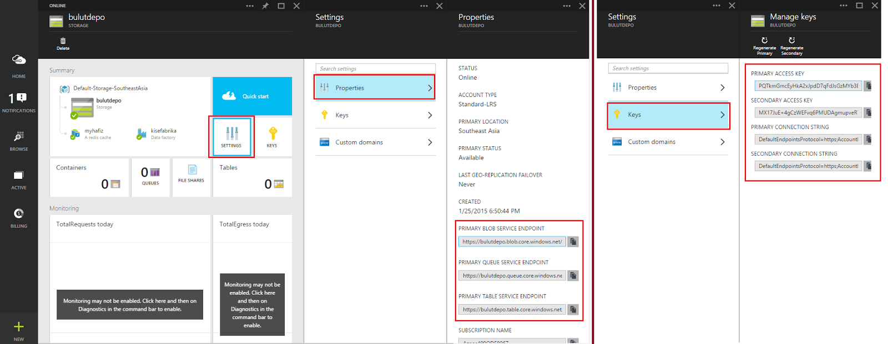Expand chevron next to first Custom domains

(x=430, y=142)
